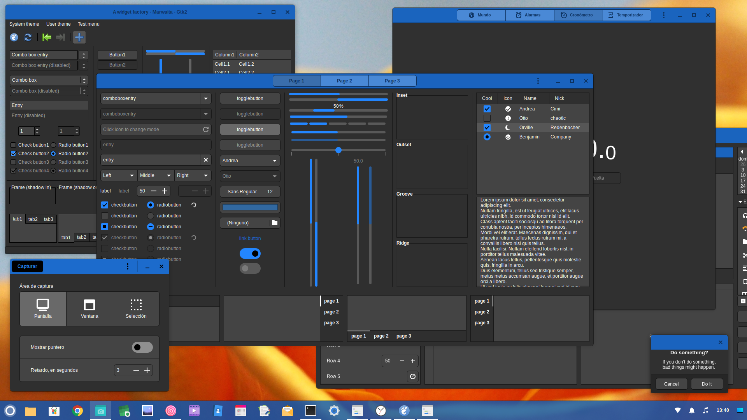Switch to the Page 2 tab
Image resolution: width=747 pixels, height=420 pixels.
coord(344,80)
